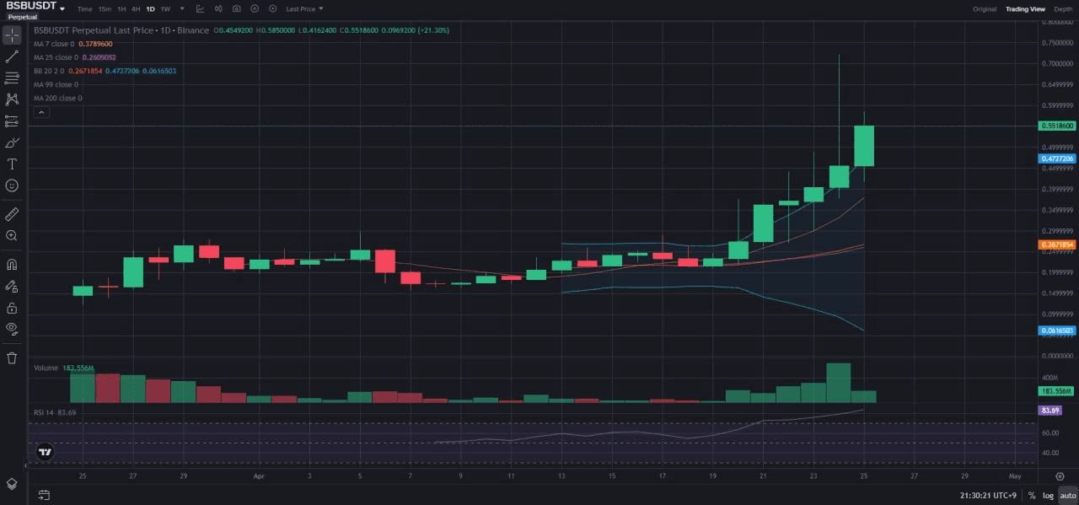Click the blue 0.4727206 price axis label
The image size is (1079, 505).
coord(1058,158)
